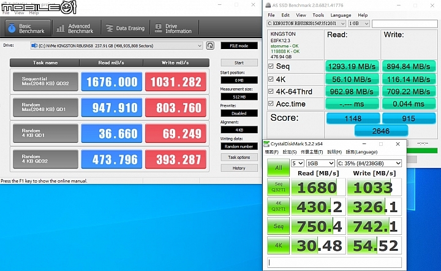Click the 1293.19 MB/s Seq read result
This screenshot has width=441, height=271.
pyautogui.click(x=352, y=66)
